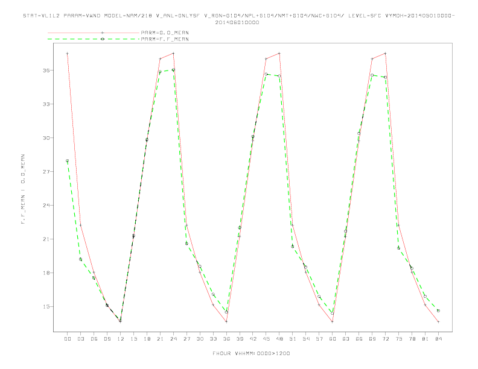Click x-axis tick label 60
The image size is (478, 369).
[x=333, y=339]
